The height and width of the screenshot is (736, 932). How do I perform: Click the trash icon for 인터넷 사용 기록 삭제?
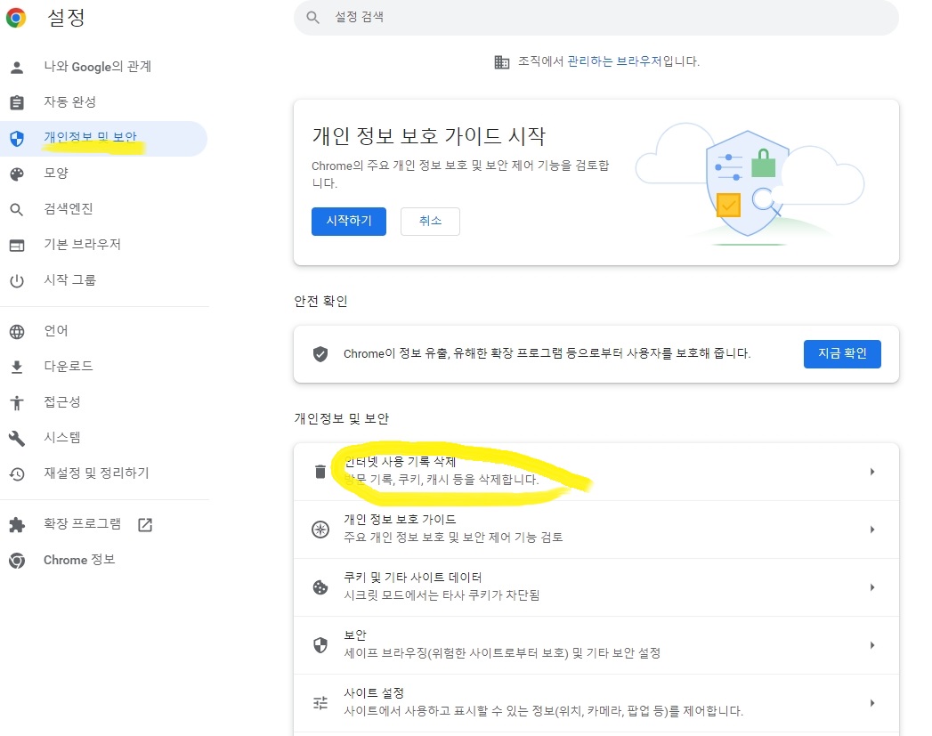320,472
